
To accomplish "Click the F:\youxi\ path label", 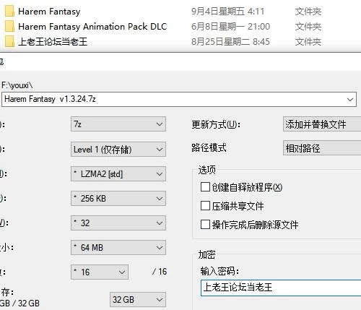I will [17, 85].
